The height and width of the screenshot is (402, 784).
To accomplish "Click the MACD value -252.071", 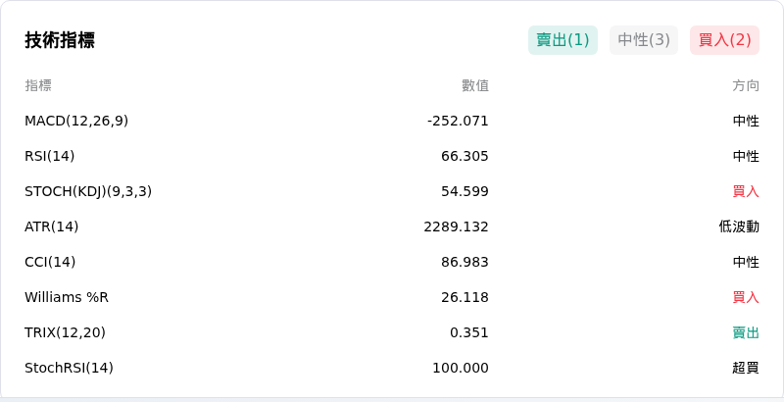I will pyautogui.click(x=458, y=121).
